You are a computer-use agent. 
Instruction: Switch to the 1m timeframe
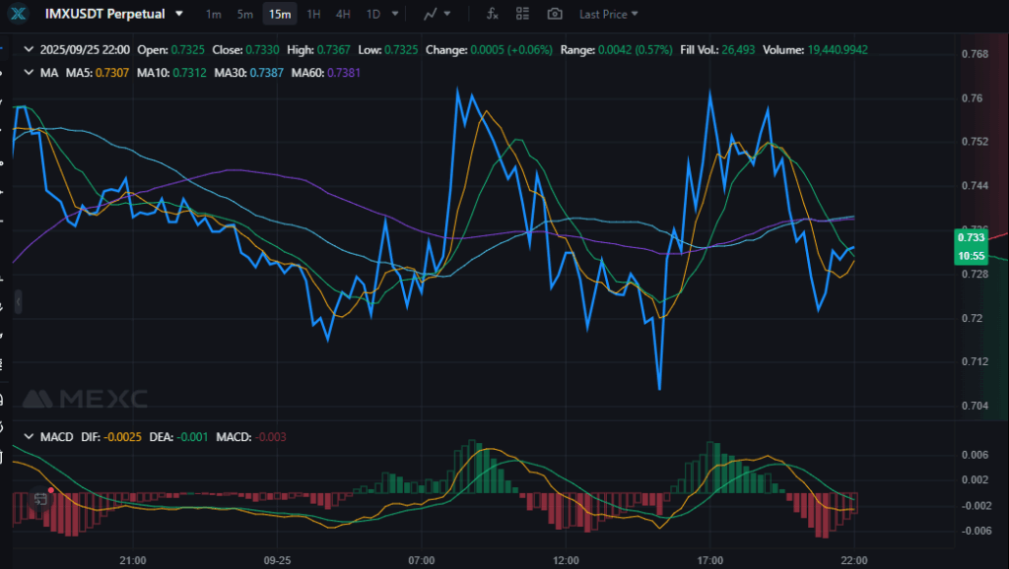pyautogui.click(x=213, y=14)
